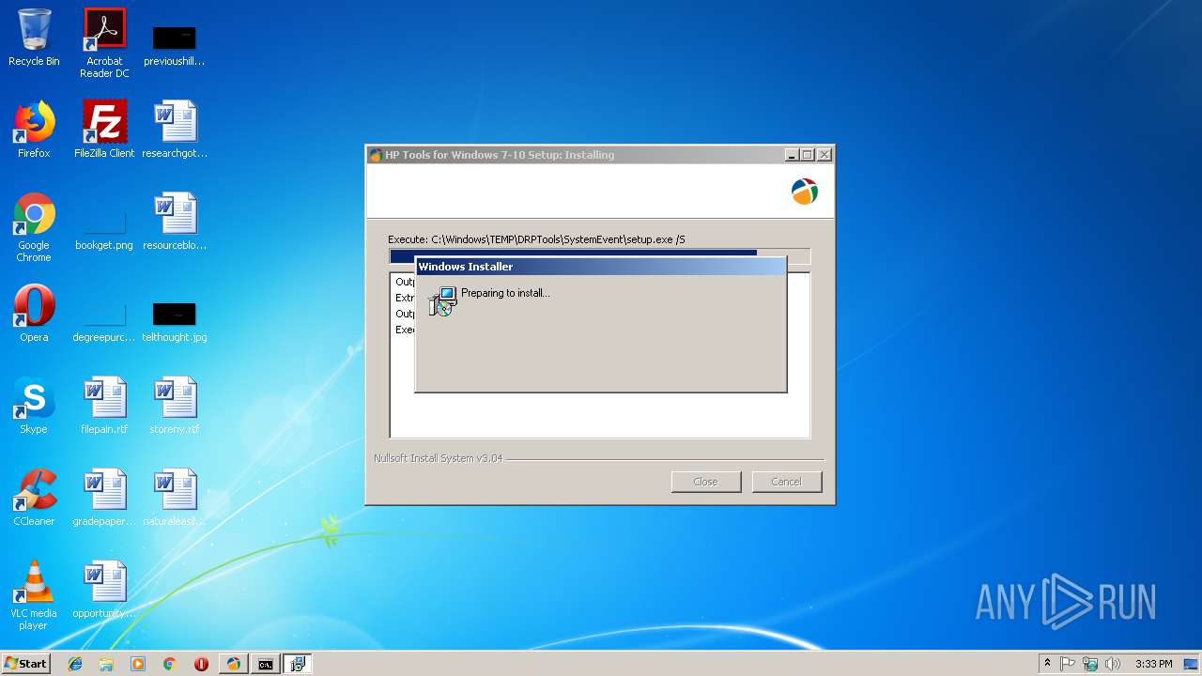
Task: Click the Execute setup.exe status text
Action: (x=536, y=239)
